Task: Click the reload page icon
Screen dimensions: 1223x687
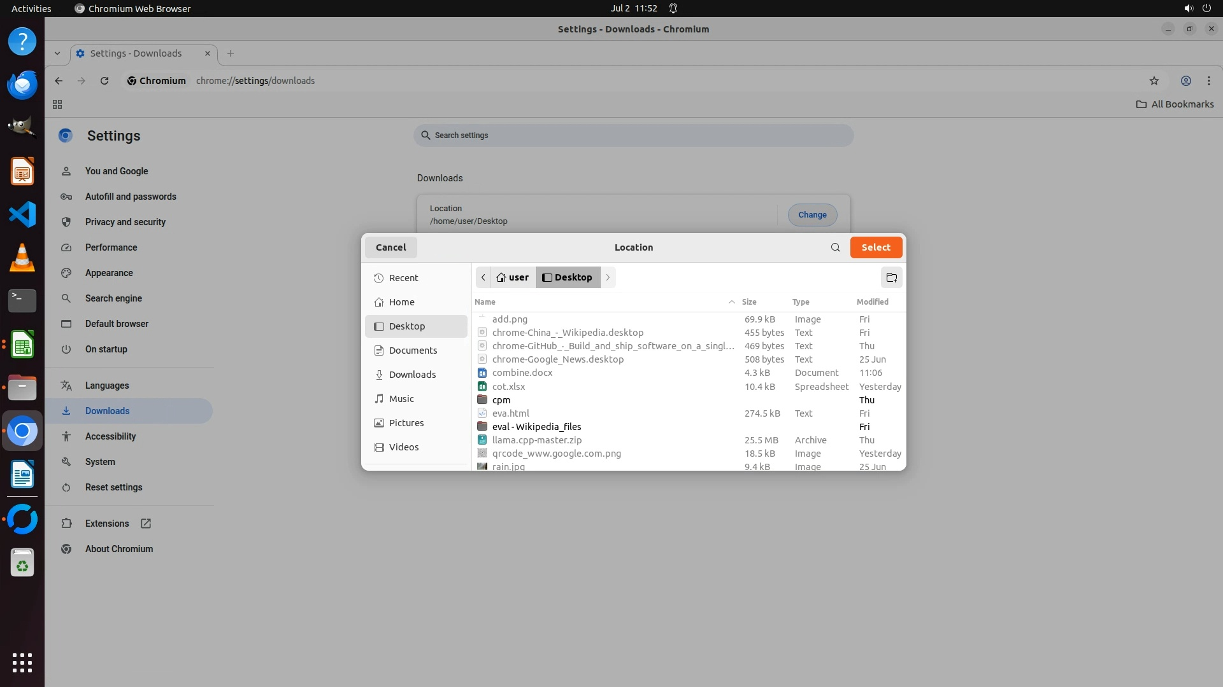Action: click(x=104, y=81)
